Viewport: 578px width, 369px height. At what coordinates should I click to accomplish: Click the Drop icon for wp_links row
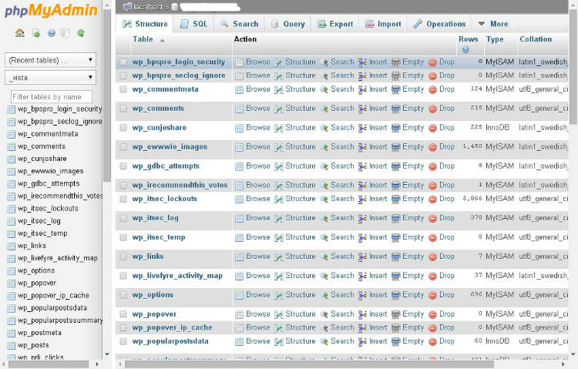tap(433, 257)
